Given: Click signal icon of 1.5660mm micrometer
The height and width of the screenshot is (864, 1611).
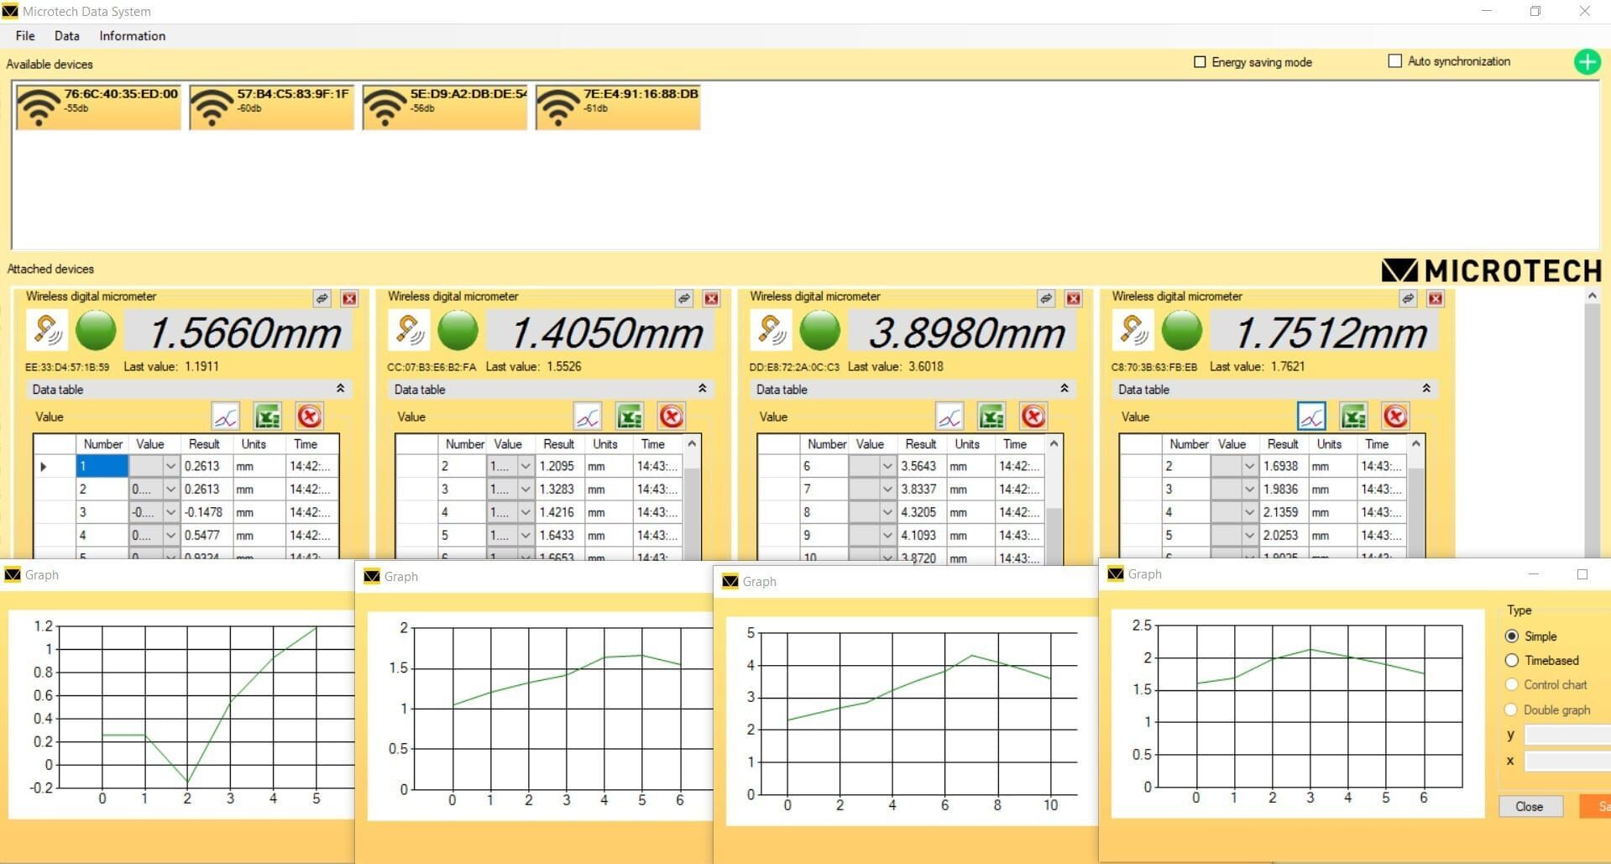Looking at the screenshot, I should [x=47, y=330].
